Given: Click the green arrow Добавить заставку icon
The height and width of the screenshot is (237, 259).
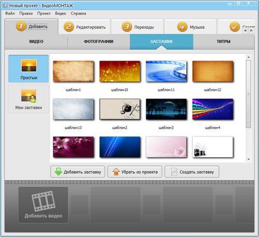Looking at the screenshot, I should [58, 172].
